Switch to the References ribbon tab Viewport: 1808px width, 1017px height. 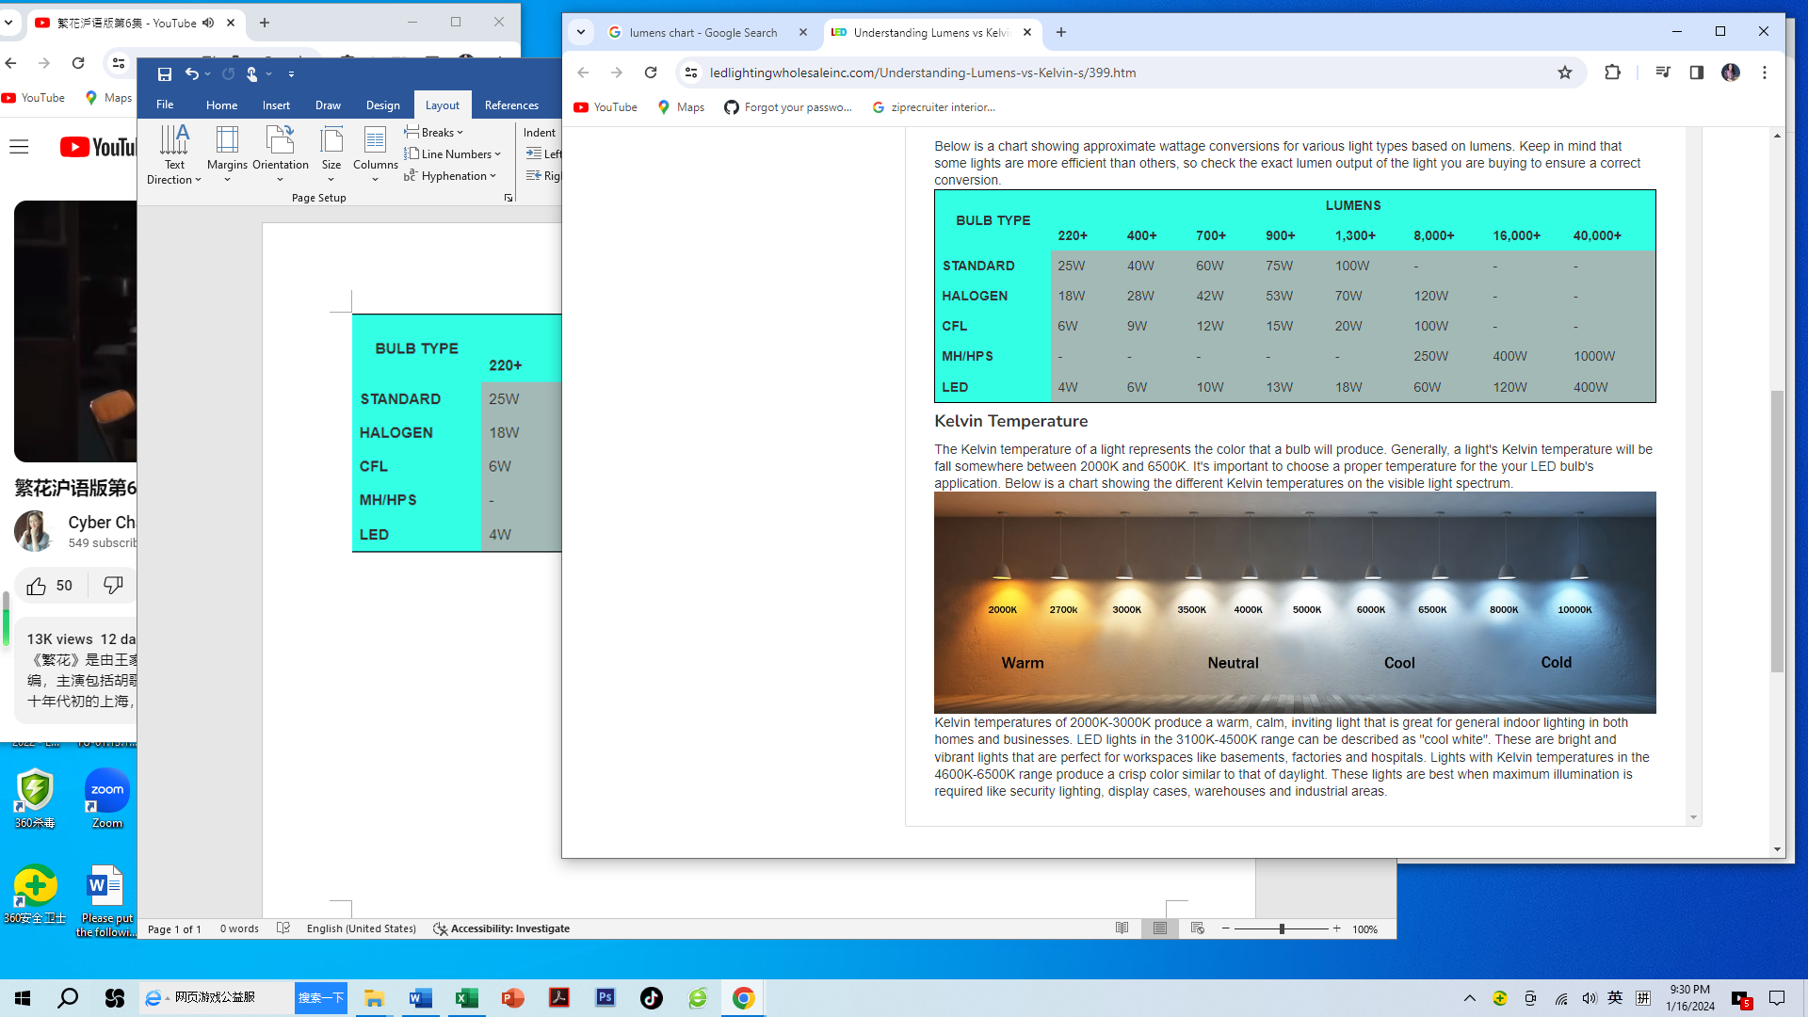point(511,105)
